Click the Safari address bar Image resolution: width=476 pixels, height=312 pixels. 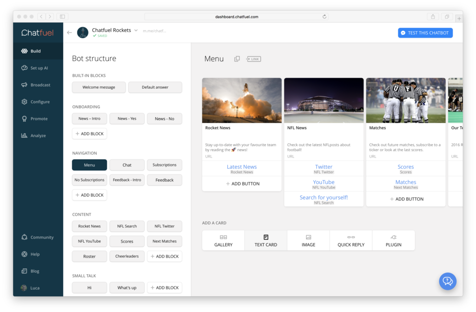[236, 17]
